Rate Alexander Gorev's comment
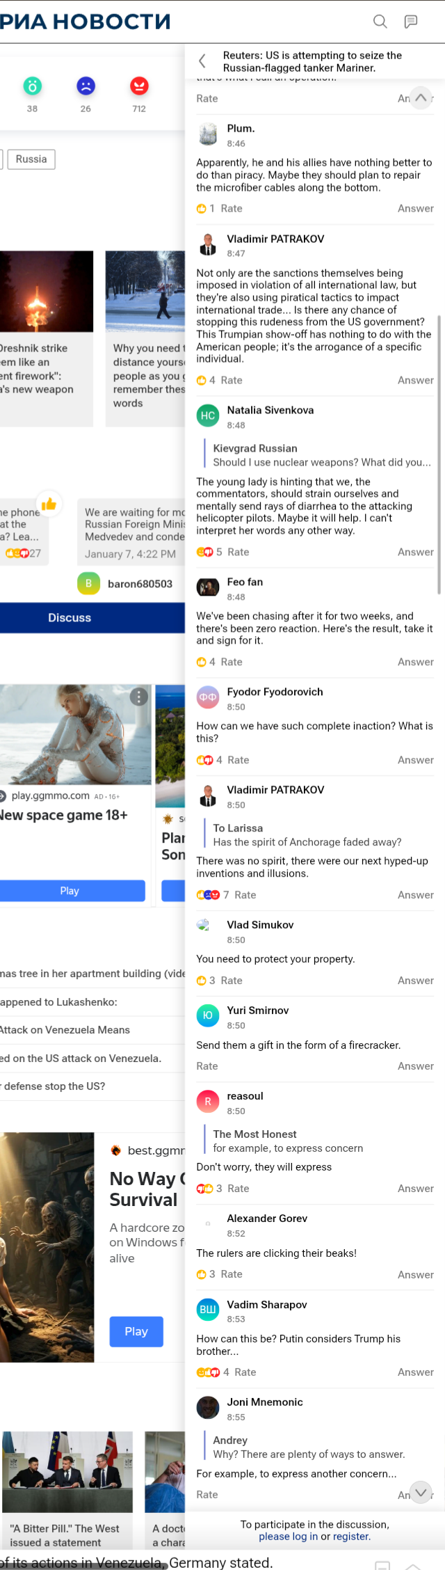The image size is (445, 1570). click(x=232, y=1274)
